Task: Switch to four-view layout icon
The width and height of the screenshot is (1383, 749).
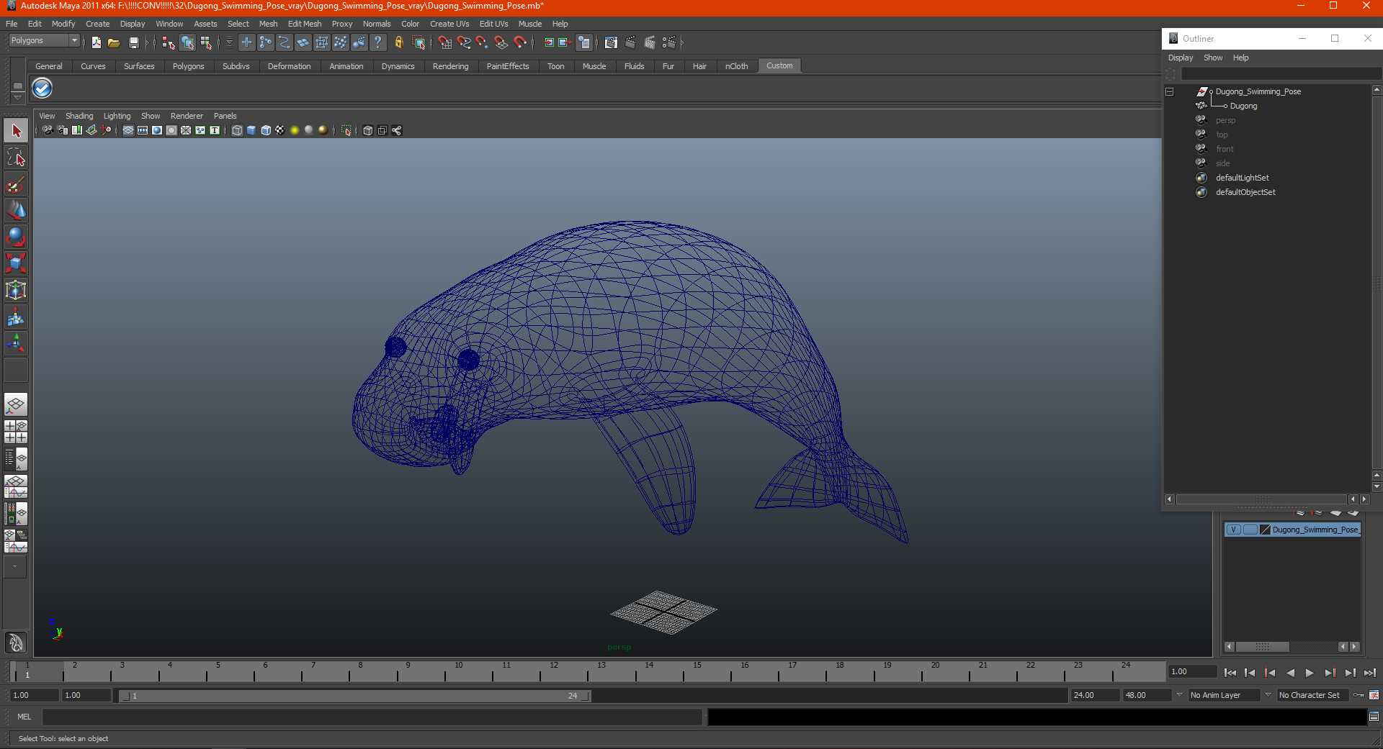Action: click(16, 432)
